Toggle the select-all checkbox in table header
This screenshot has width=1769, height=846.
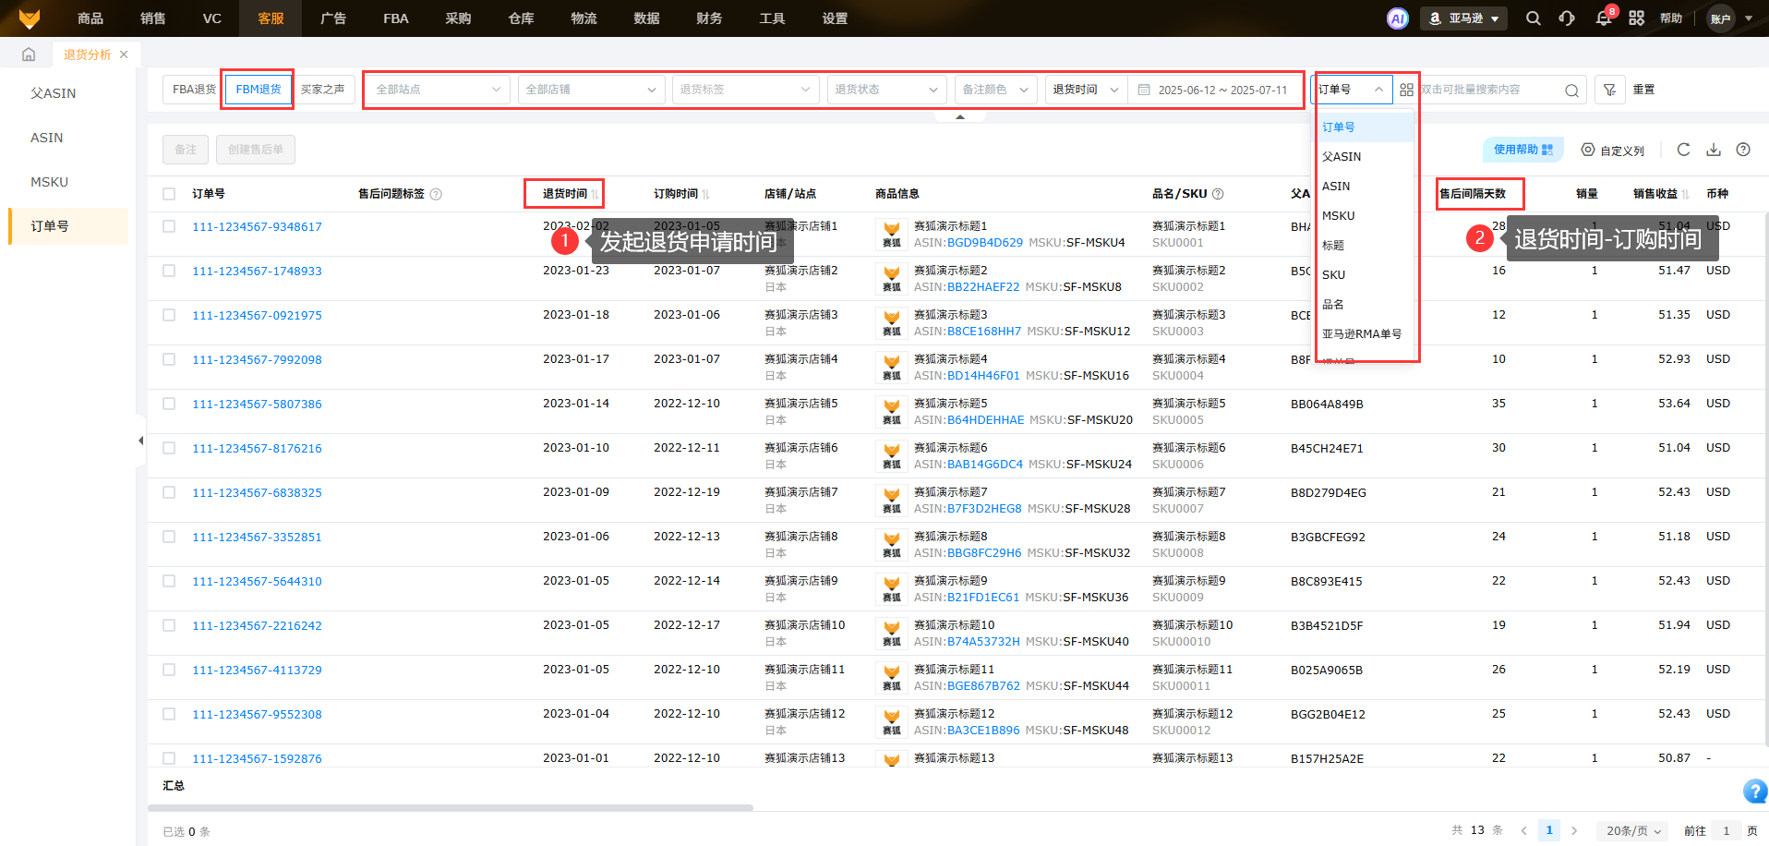tap(169, 194)
